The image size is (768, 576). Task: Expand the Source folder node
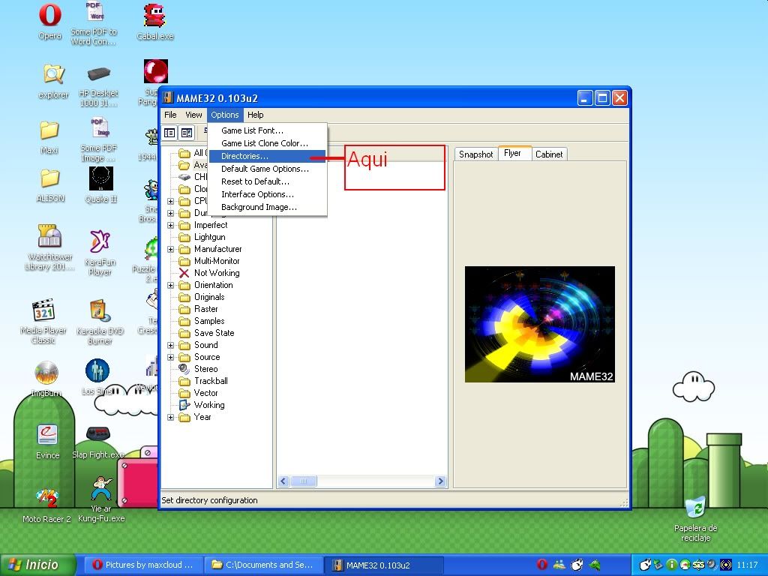click(170, 357)
